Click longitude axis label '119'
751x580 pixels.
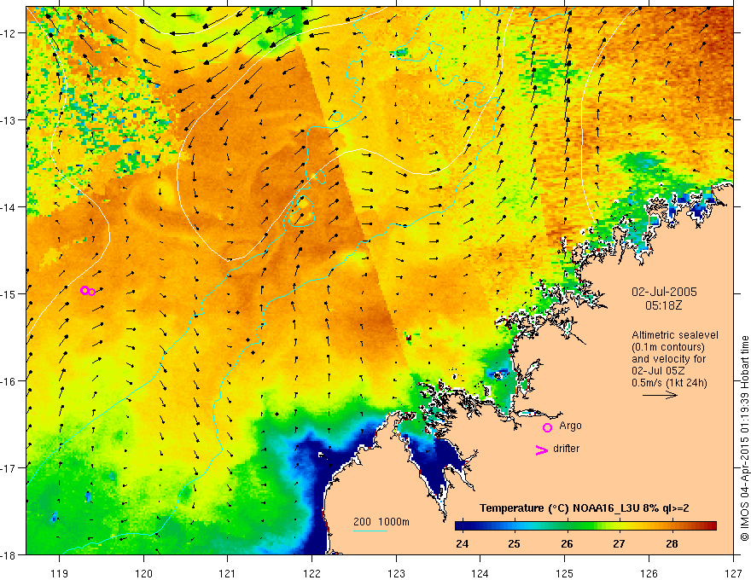point(60,574)
